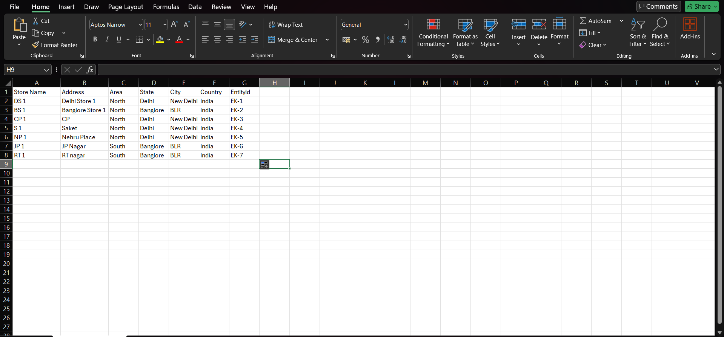Open the Page Layout tab
This screenshot has width=724, height=337.
126,7
